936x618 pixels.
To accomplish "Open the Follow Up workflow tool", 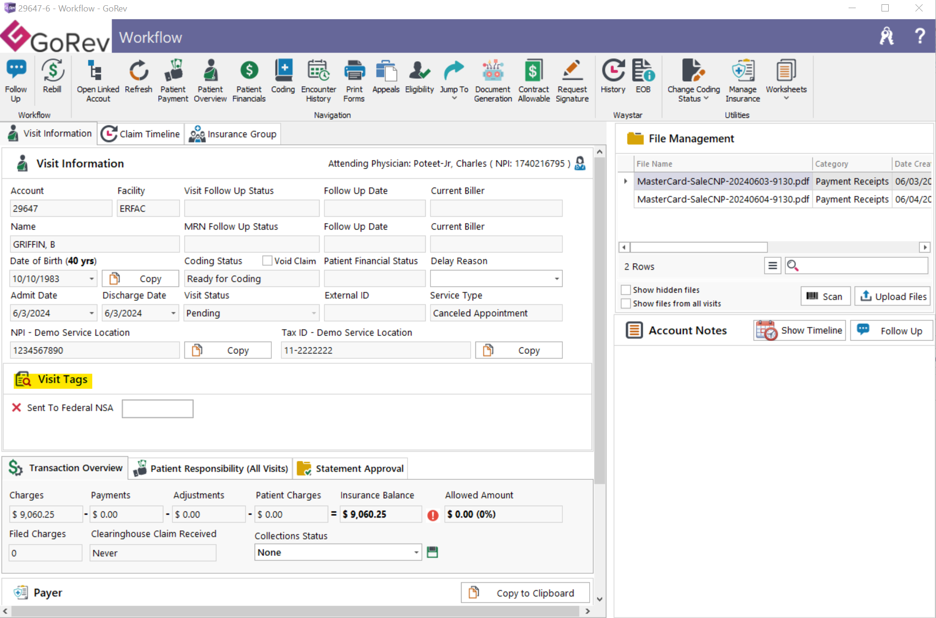I will 16,80.
